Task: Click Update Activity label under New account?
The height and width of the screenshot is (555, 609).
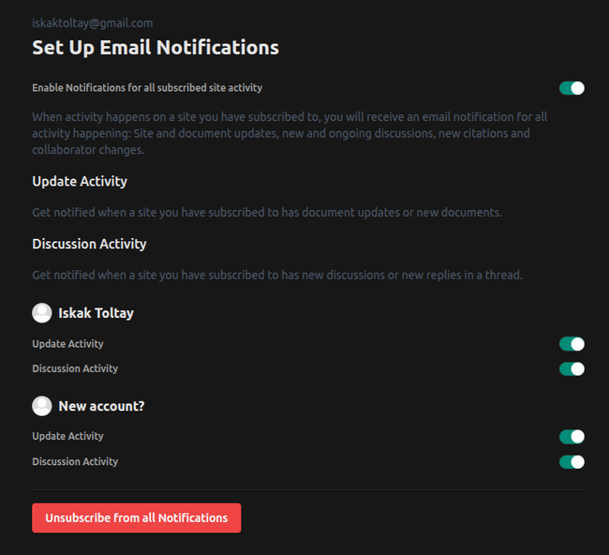Action: [x=67, y=436]
